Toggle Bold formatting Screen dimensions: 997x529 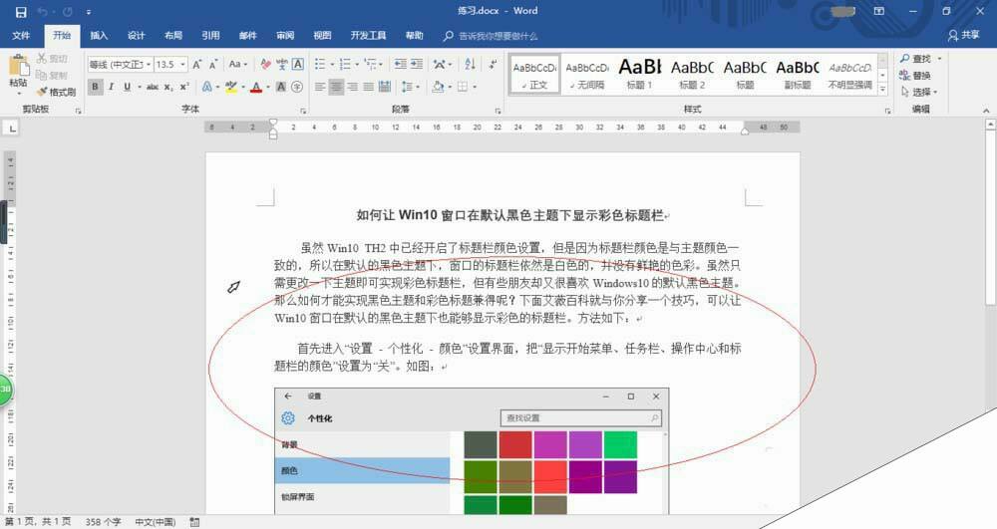click(96, 87)
